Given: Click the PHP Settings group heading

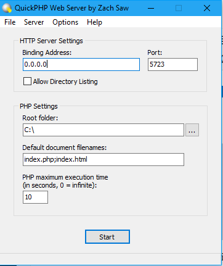Looking at the screenshot, I should [39, 106].
